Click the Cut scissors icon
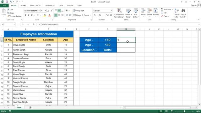 click(x=8, y=9)
